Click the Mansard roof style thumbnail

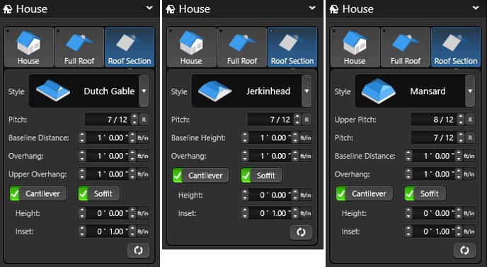tap(379, 91)
